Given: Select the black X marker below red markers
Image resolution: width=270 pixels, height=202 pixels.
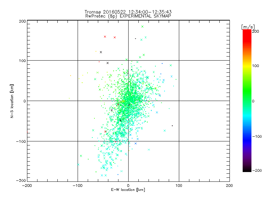Looking at the screenshot, I should click(x=101, y=52).
